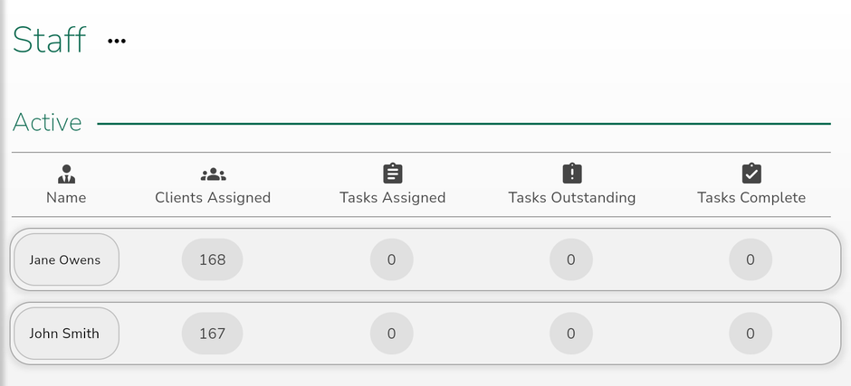Click Jane Owens' Tasks Complete count
Screen dimensions: 851x386
pyautogui.click(x=751, y=259)
